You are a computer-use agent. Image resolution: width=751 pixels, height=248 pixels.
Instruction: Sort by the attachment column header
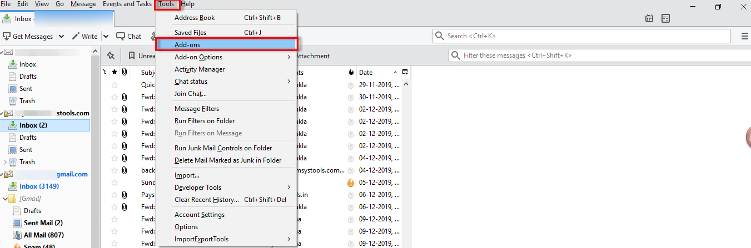(x=125, y=72)
